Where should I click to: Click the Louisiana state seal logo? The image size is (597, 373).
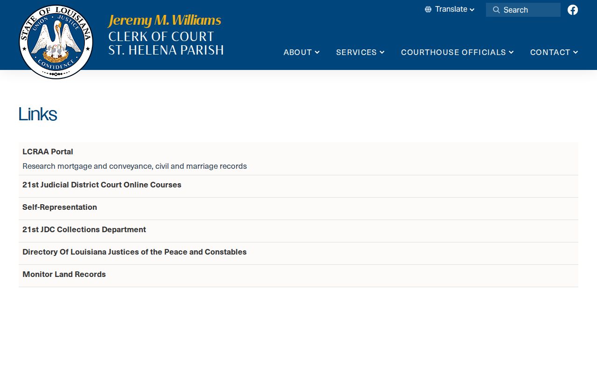[x=56, y=42]
